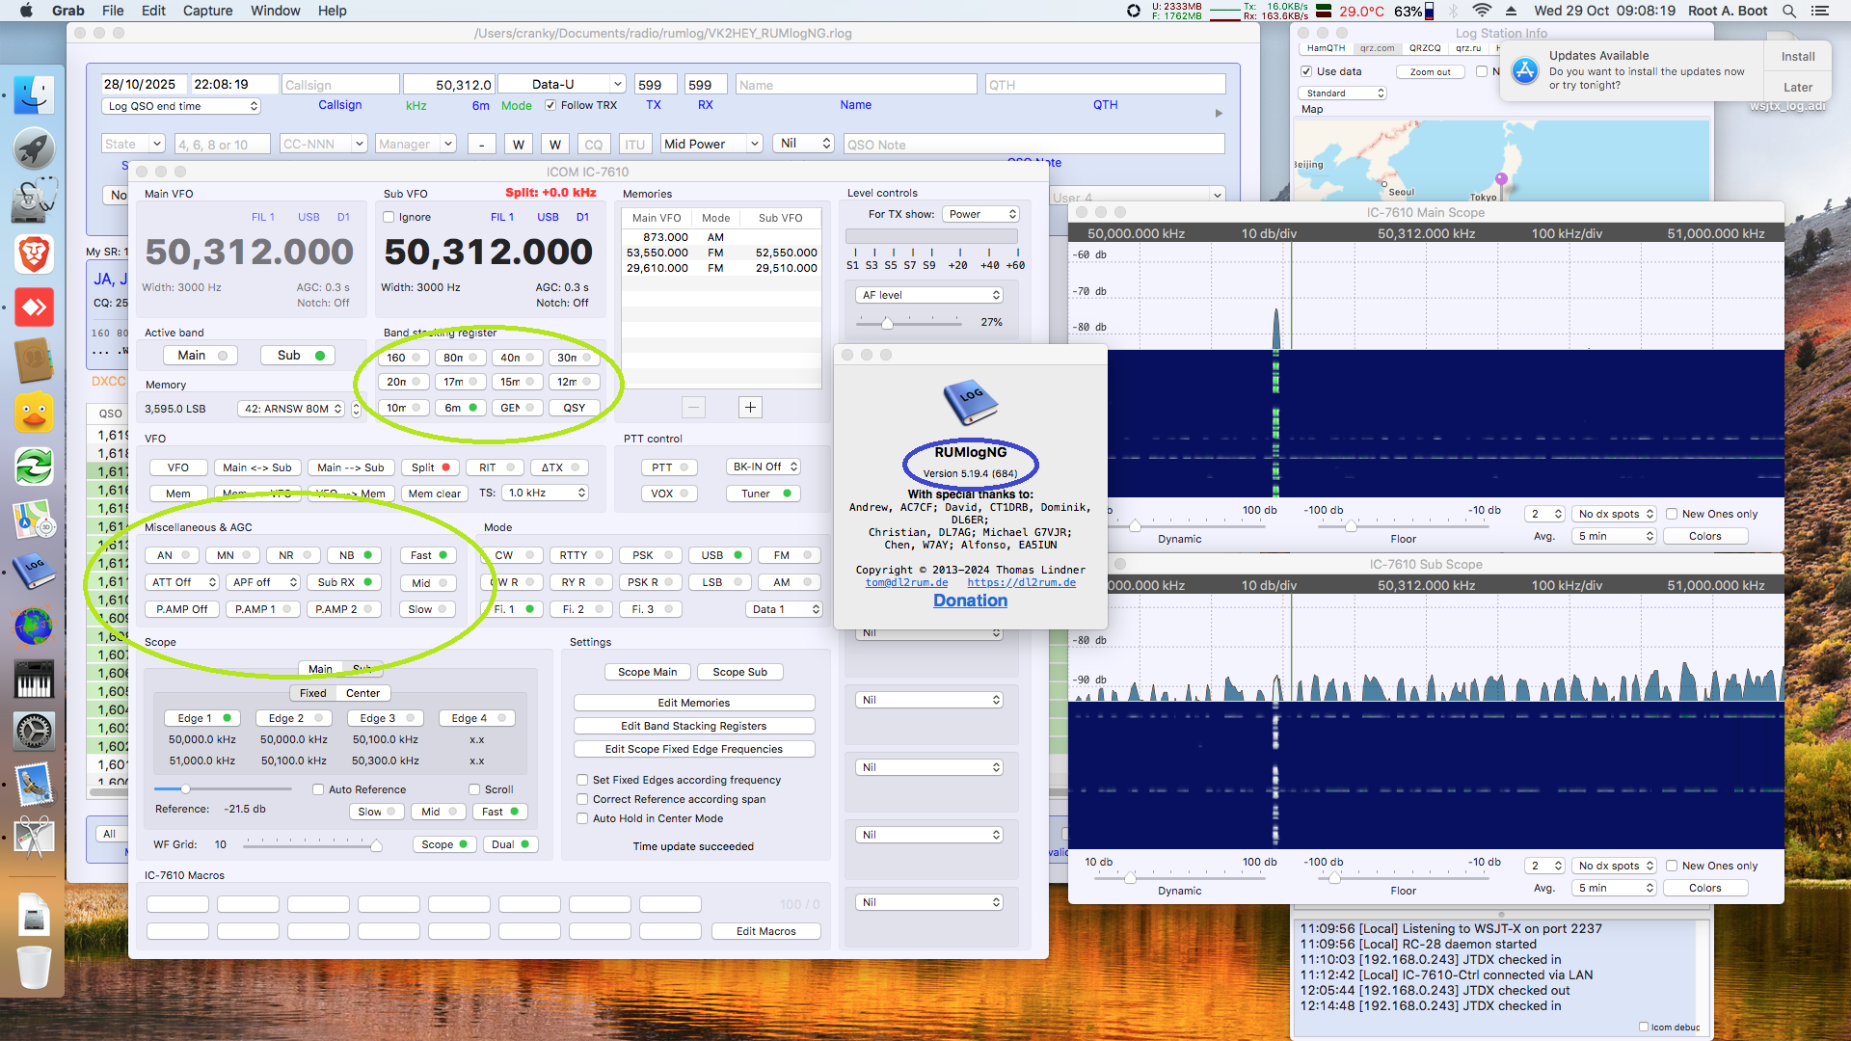Open the Capture menu
This screenshot has width=1851, height=1041.
point(207,11)
